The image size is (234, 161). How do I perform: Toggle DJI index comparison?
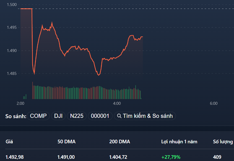tap(58, 116)
